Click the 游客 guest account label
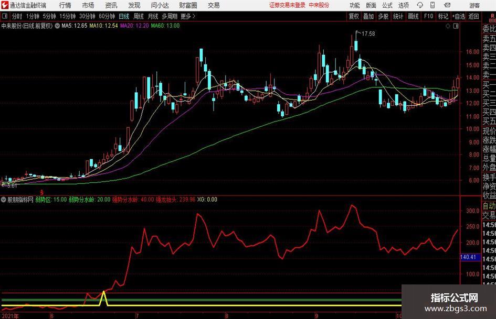This screenshot has width=496, height=319. point(474,5)
